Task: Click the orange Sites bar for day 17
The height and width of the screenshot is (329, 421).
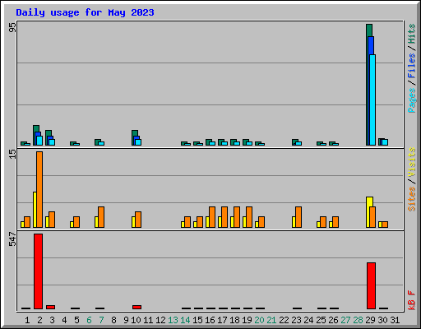Action: pyautogui.click(x=224, y=217)
